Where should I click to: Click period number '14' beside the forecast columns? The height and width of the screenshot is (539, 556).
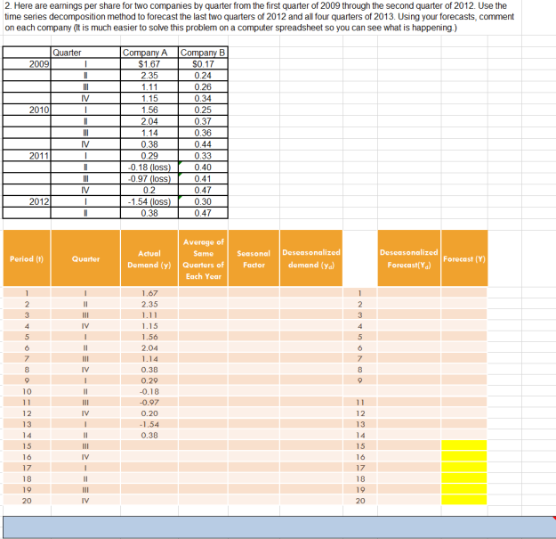coord(360,435)
